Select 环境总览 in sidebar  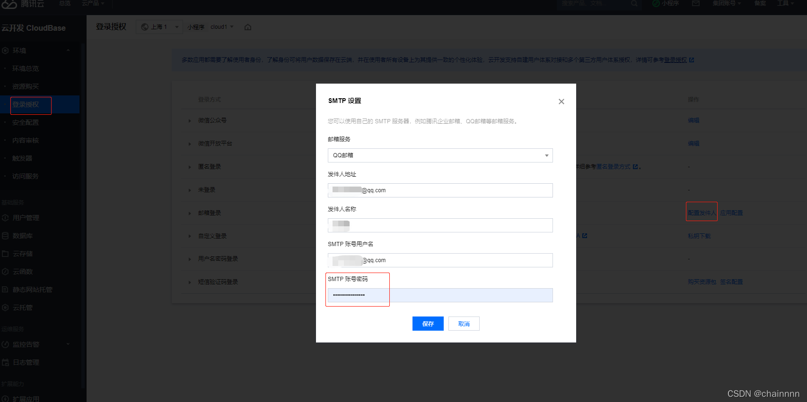(x=26, y=68)
